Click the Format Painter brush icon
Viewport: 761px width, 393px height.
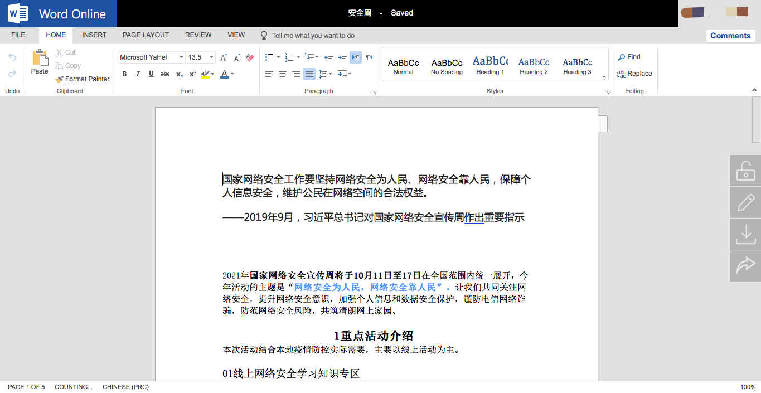[59, 79]
